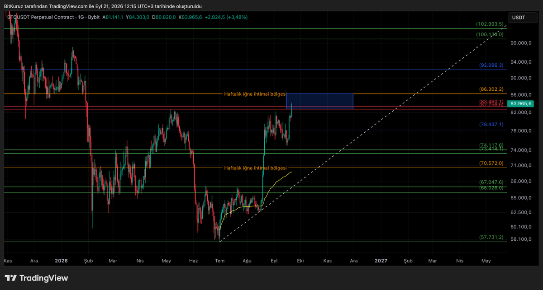This screenshot has height=290, width=543.
Task: Click 60.100,0 on the price axis
Action: pyautogui.click(x=520, y=226)
